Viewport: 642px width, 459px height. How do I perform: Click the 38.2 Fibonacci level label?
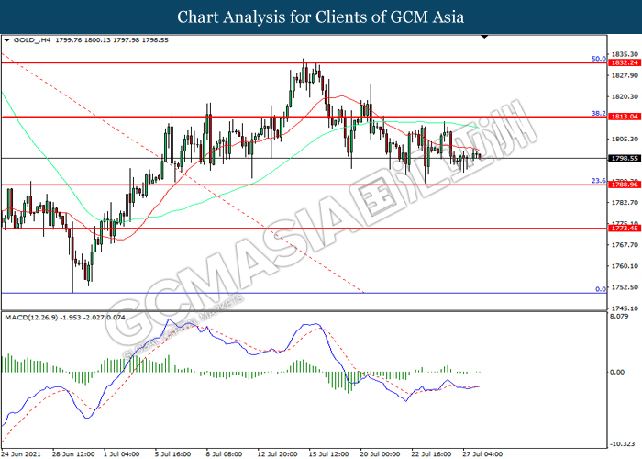tap(599, 113)
